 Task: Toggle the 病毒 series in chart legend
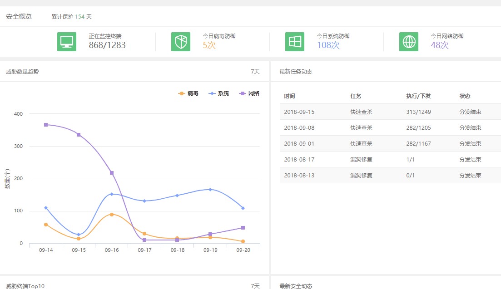coord(188,93)
